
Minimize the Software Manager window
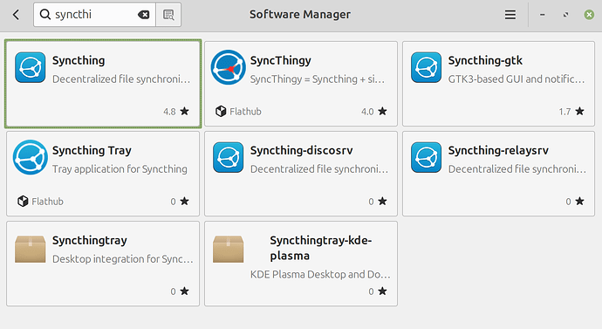click(x=542, y=15)
